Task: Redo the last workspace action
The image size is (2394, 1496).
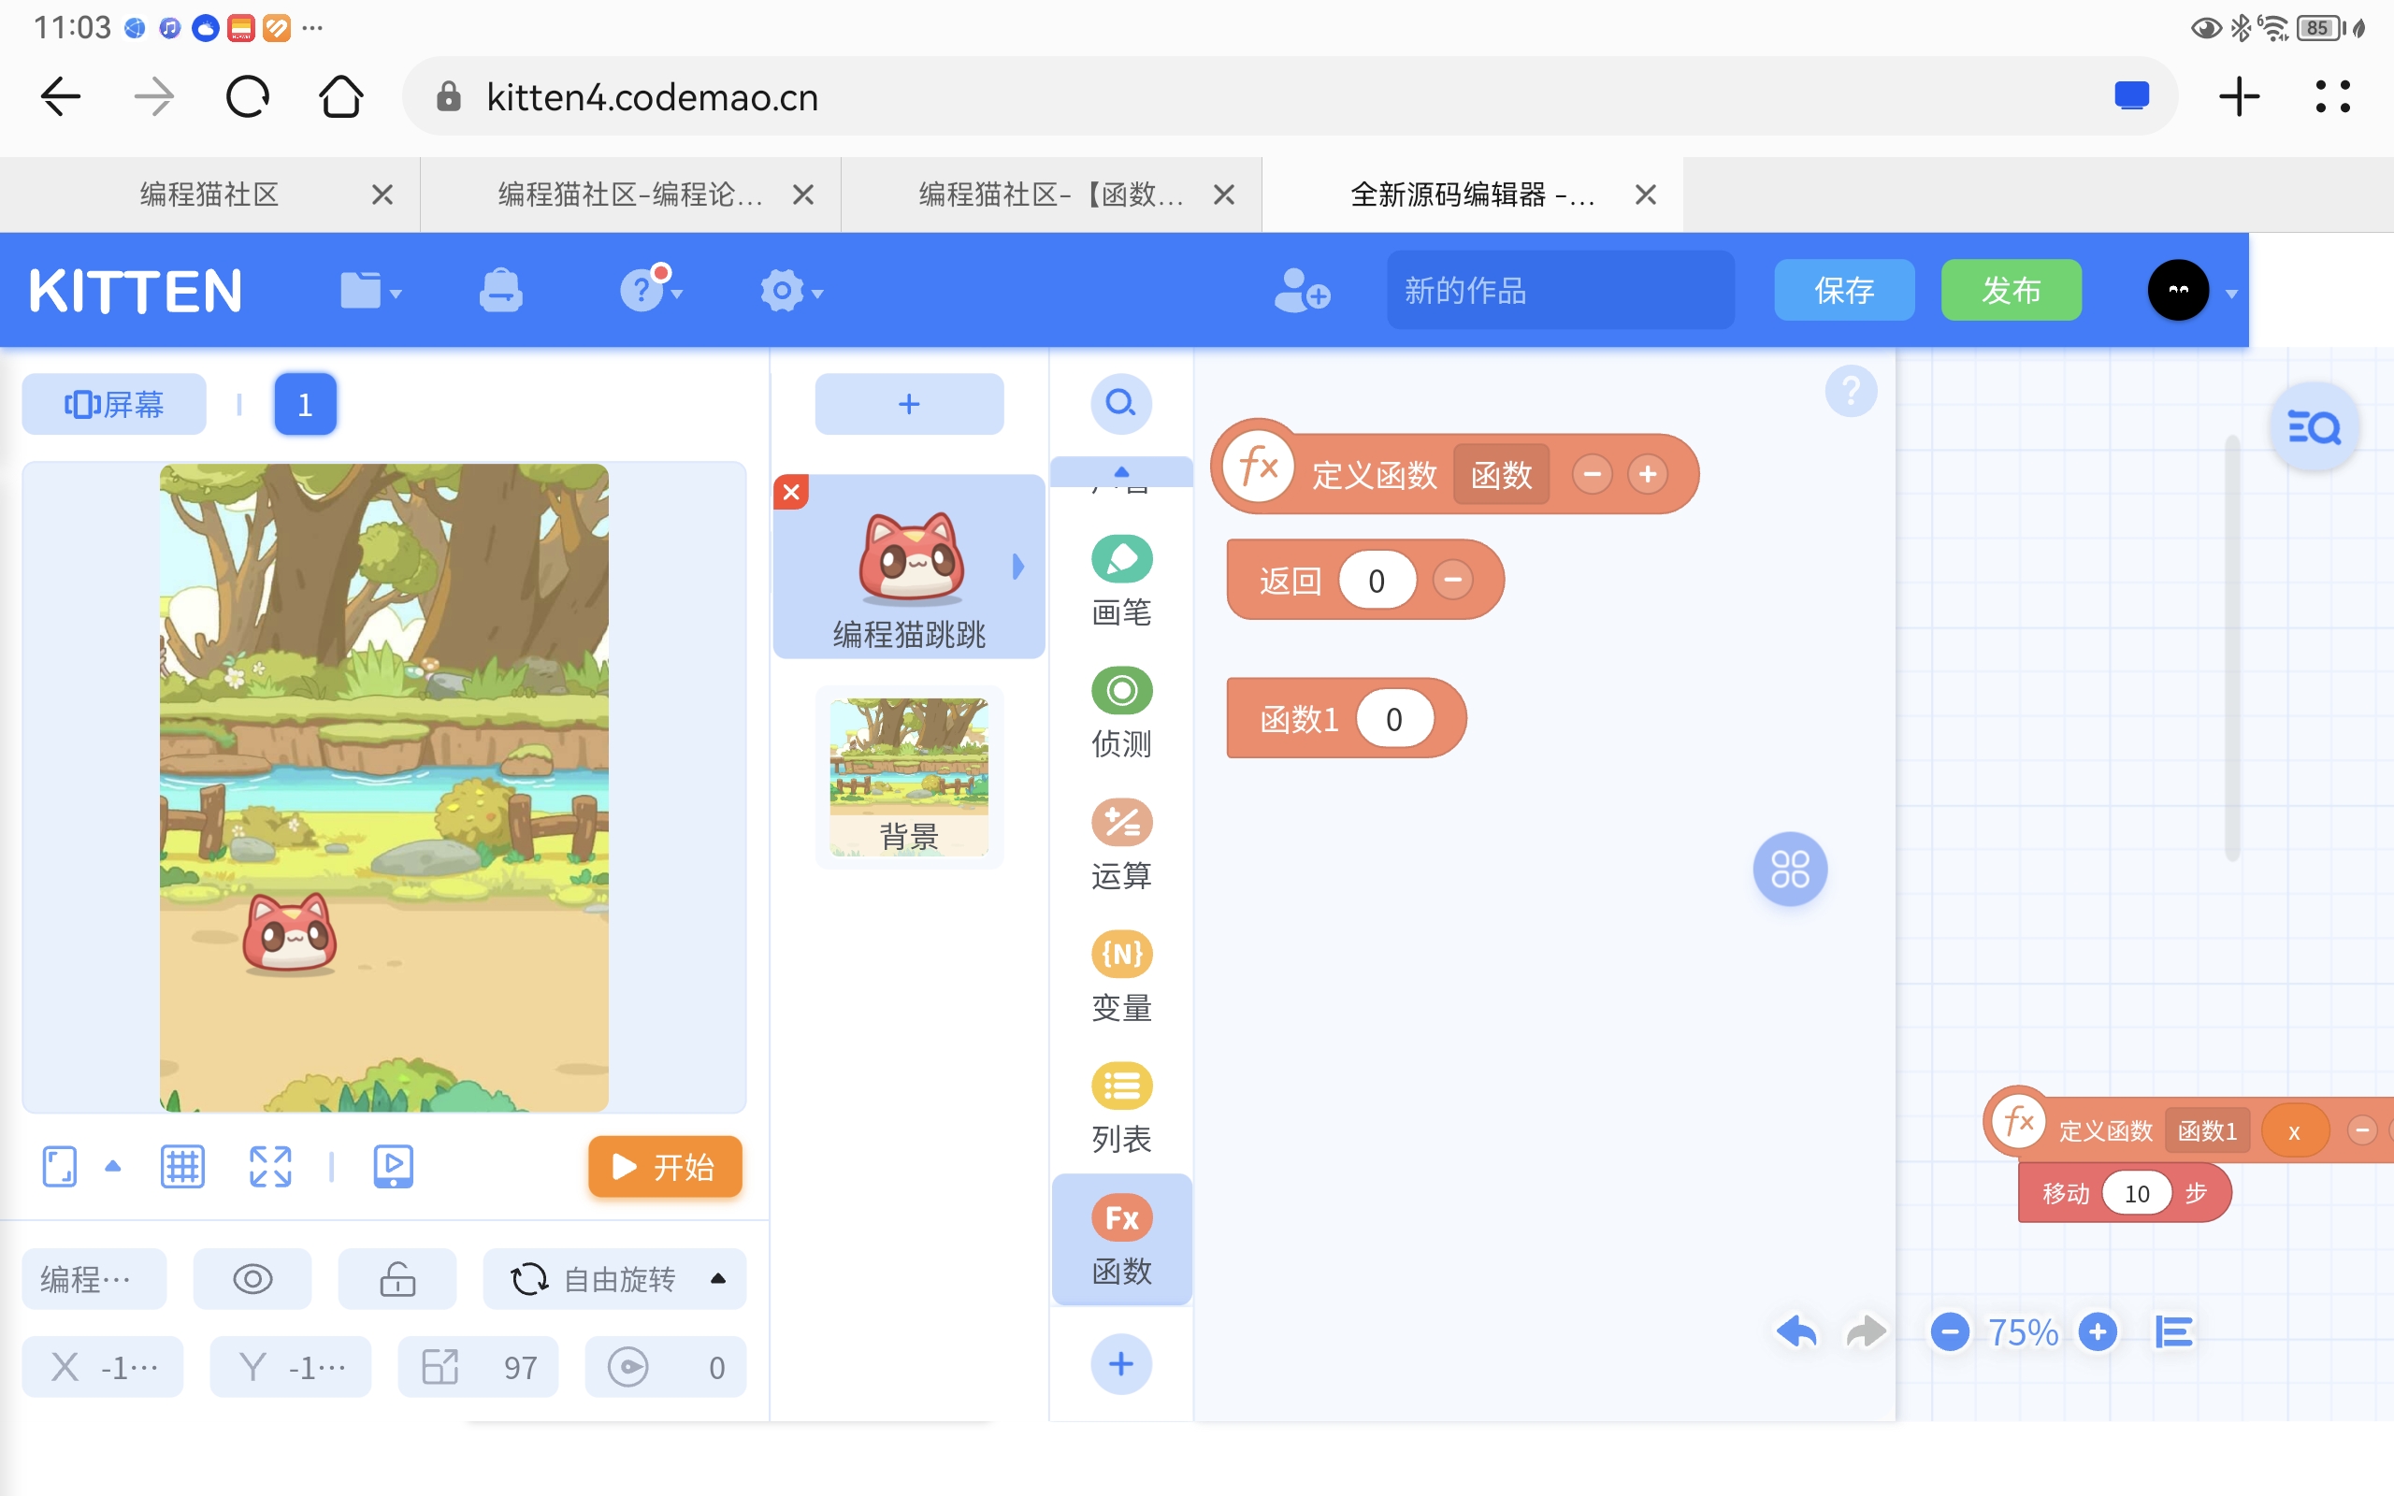Action: (1866, 1331)
